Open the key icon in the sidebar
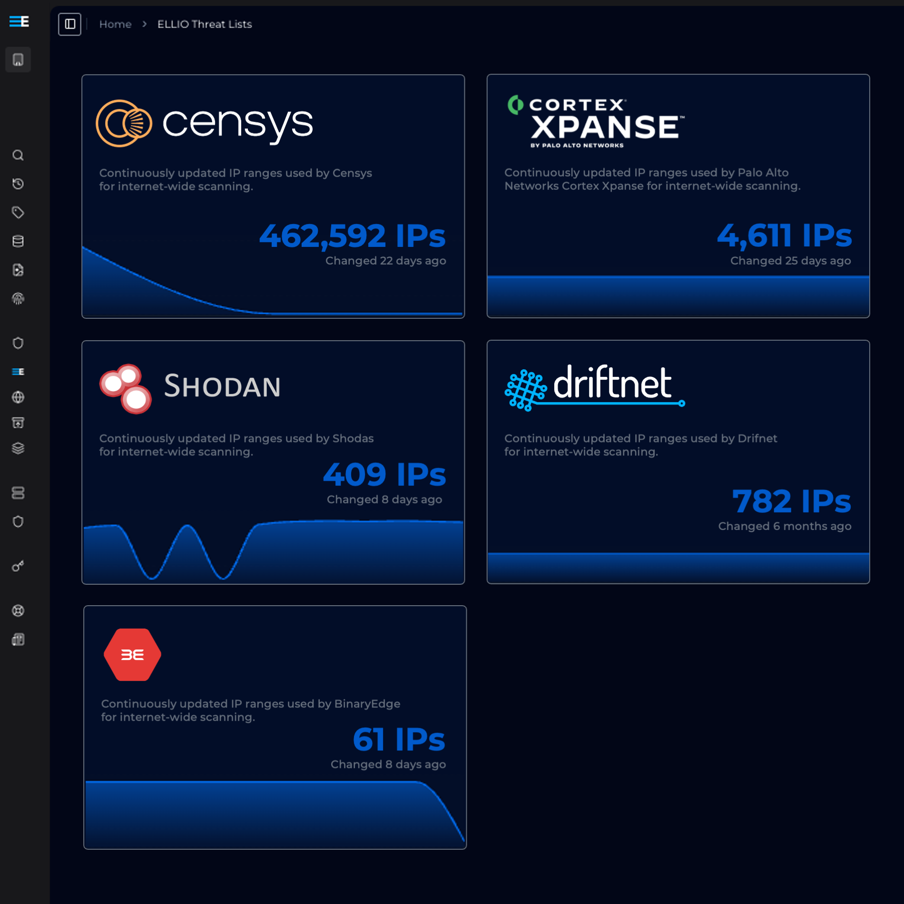904x904 pixels. (x=18, y=566)
